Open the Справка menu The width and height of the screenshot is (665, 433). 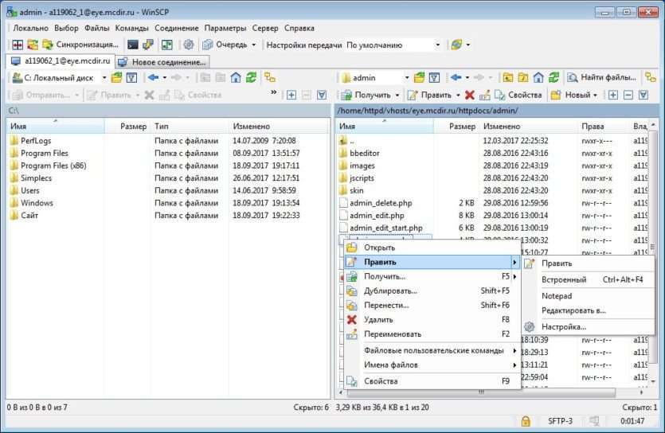coord(299,28)
